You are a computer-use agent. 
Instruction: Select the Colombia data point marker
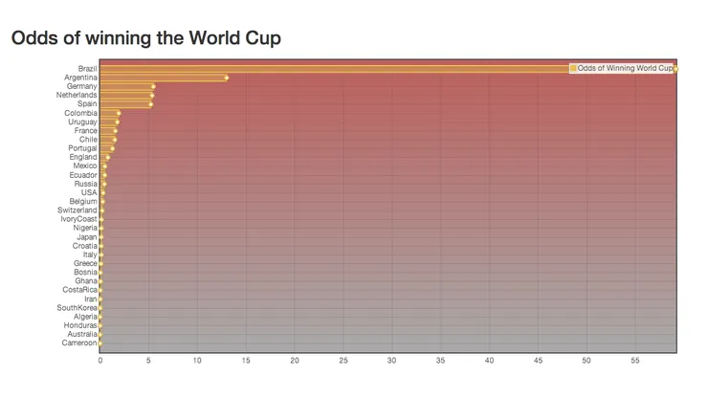click(x=119, y=113)
